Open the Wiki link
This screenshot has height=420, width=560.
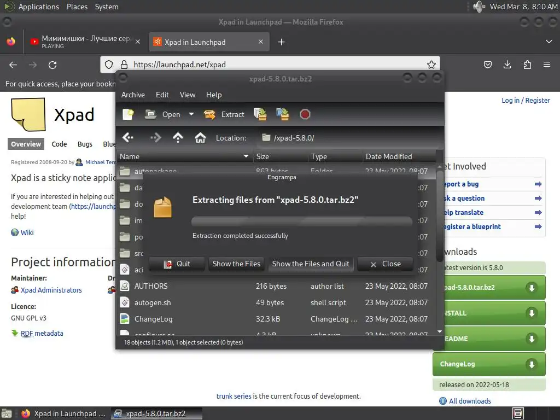pyautogui.click(x=27, y=232)
